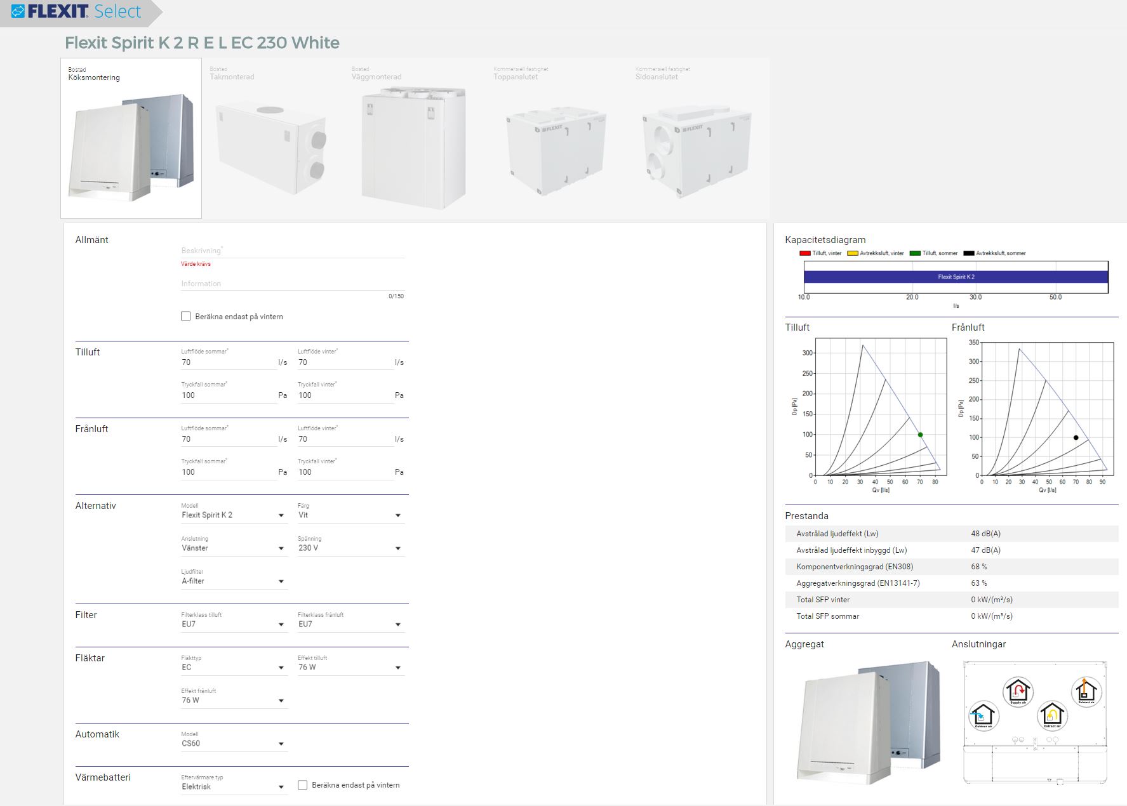Viewport: 1127px width, 806px height.
Task: Open the Eftervärmare typ dropdown showing Elektrisk
Action: click(x=234, y=787)
